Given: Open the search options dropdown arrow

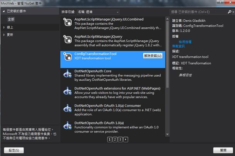Looking at the screenshot, I should pos(233,12).
